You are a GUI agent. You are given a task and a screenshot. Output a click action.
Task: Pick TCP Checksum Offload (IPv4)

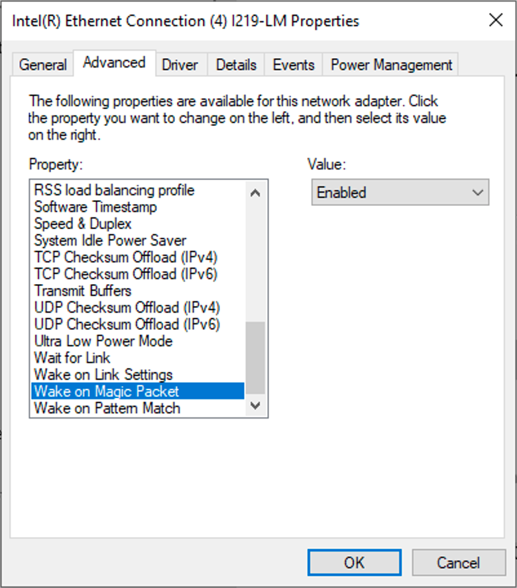[138, 257]
